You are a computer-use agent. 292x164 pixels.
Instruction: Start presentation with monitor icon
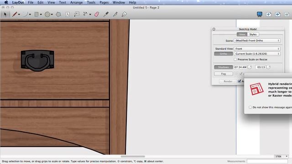pos(260,14)
